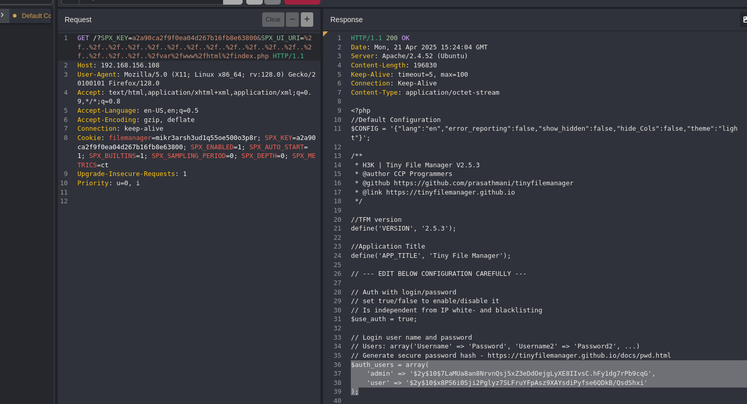This screenshot has height=404, width=747.
Task: Click the 'user' password hash line
Action: click(x=507, y=383)
